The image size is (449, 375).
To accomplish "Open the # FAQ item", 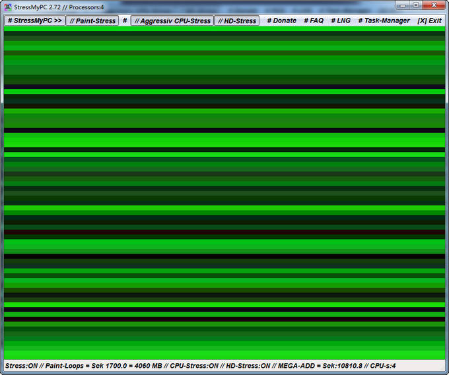I will (x=314, y=20).
